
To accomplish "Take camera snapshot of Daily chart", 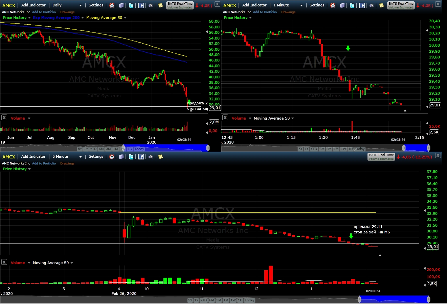I will [x=151, y=5].
